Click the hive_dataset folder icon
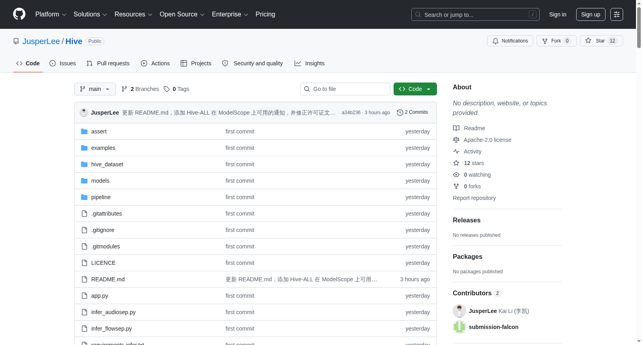The height and width of the screenshot is (345, 642). point(84,164)
